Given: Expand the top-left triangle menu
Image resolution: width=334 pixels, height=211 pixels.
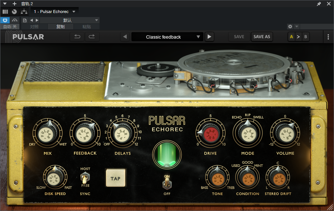Looking at the screenshot, I should [x=5, y=4].
